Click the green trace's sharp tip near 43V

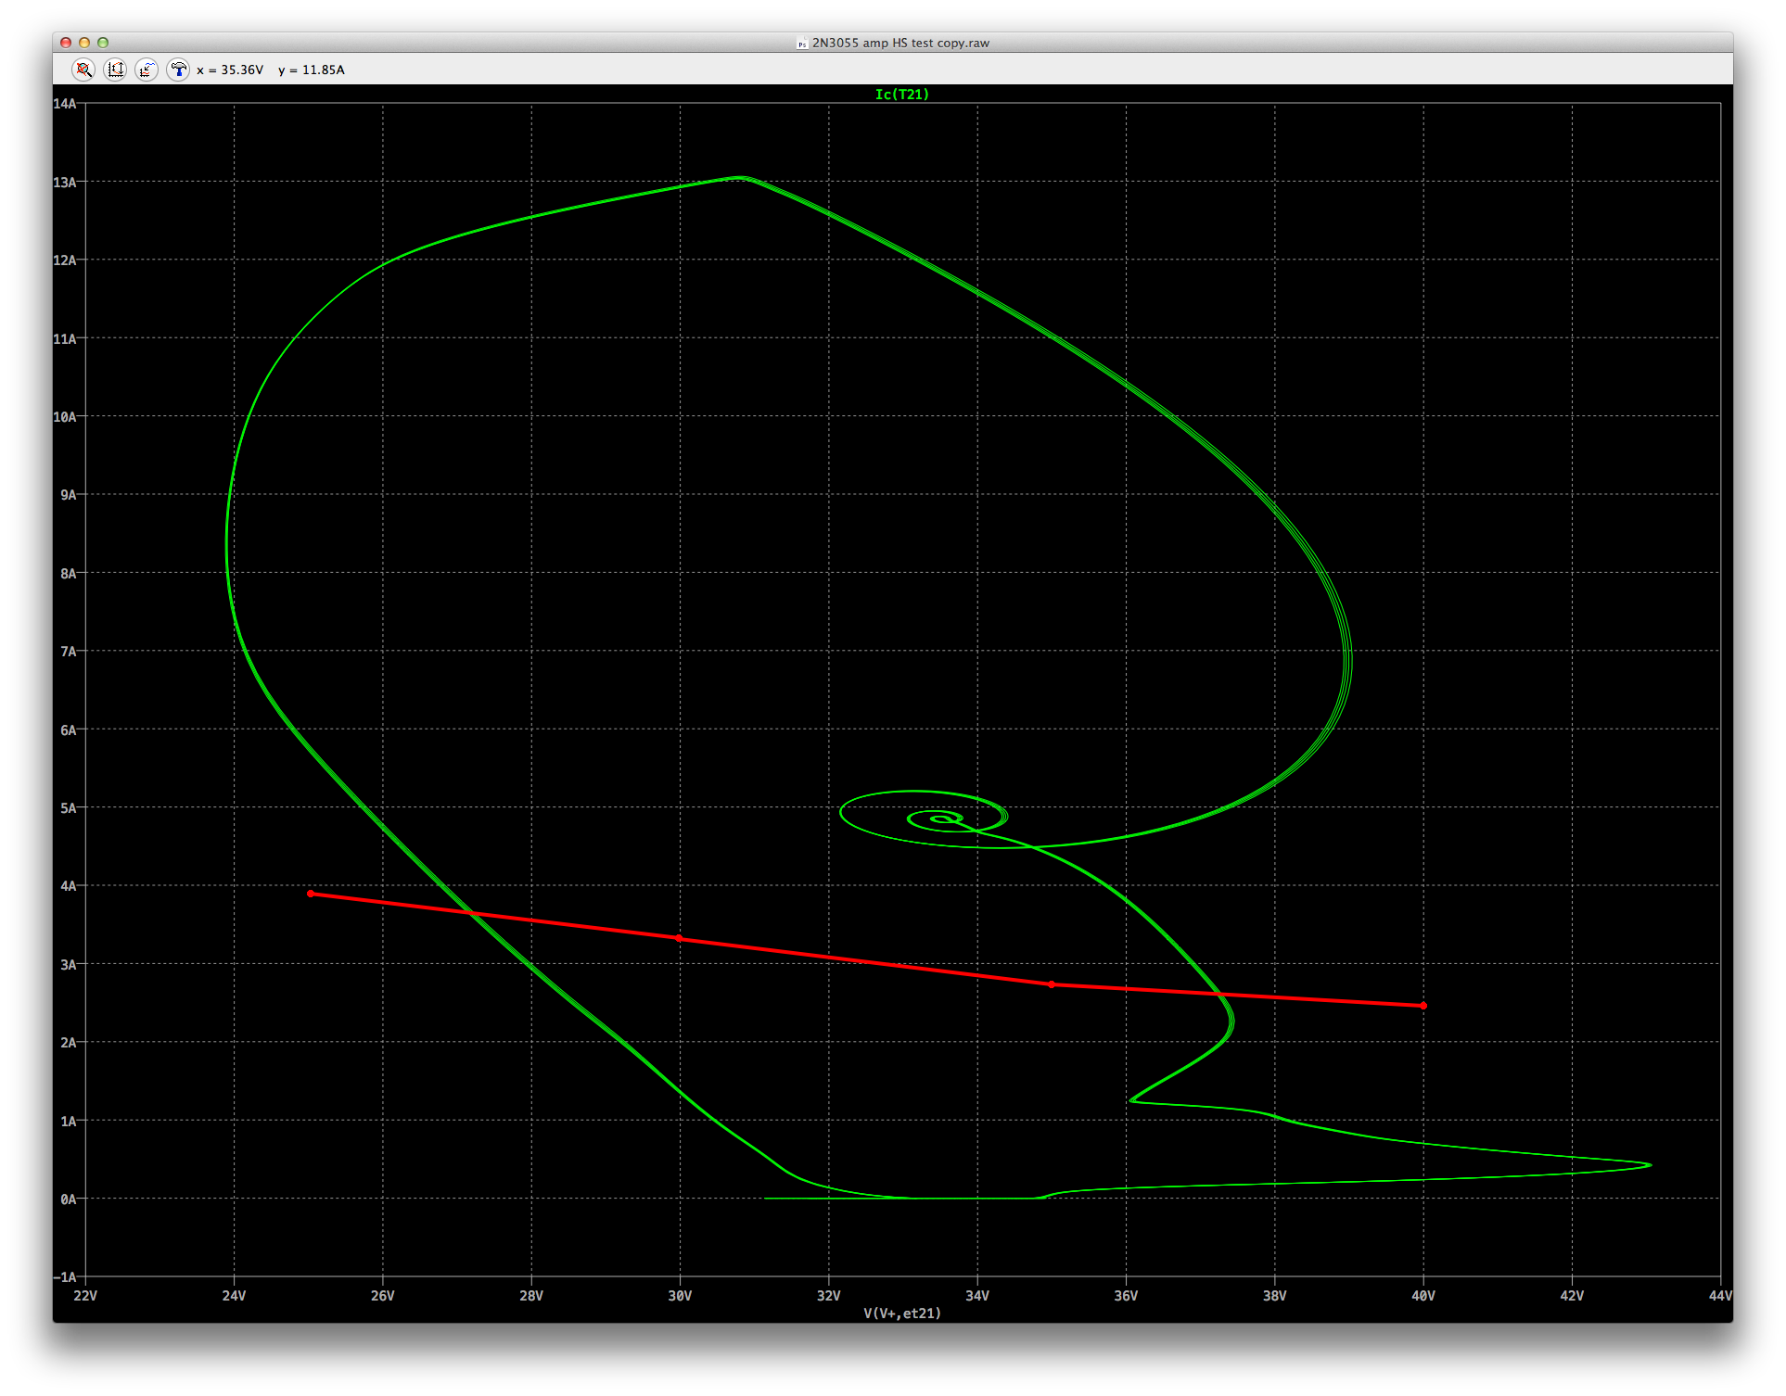[1649, 1165]
